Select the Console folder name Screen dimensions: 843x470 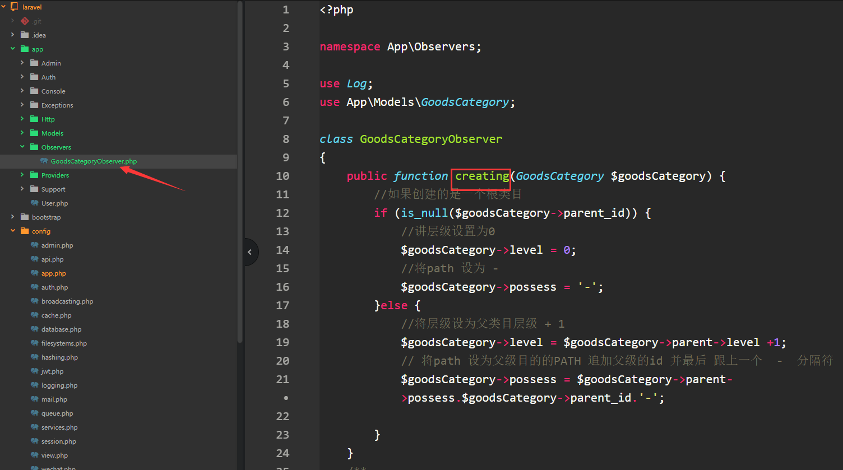(53, 91)
